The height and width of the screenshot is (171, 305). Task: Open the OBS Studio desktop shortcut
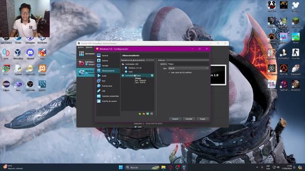point(30,85)
